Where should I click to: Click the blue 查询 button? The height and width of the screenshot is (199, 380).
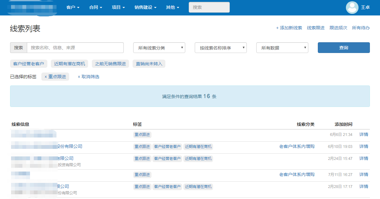point(343,48)
